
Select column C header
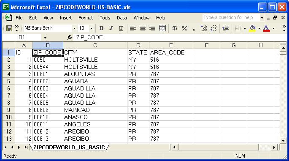tap(95, 45)
